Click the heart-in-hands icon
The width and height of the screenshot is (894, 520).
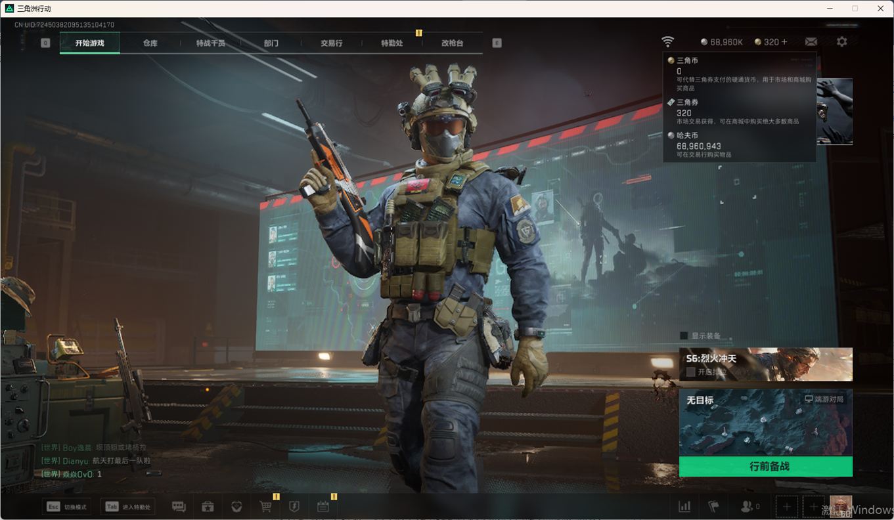click(x=237, y=506)
